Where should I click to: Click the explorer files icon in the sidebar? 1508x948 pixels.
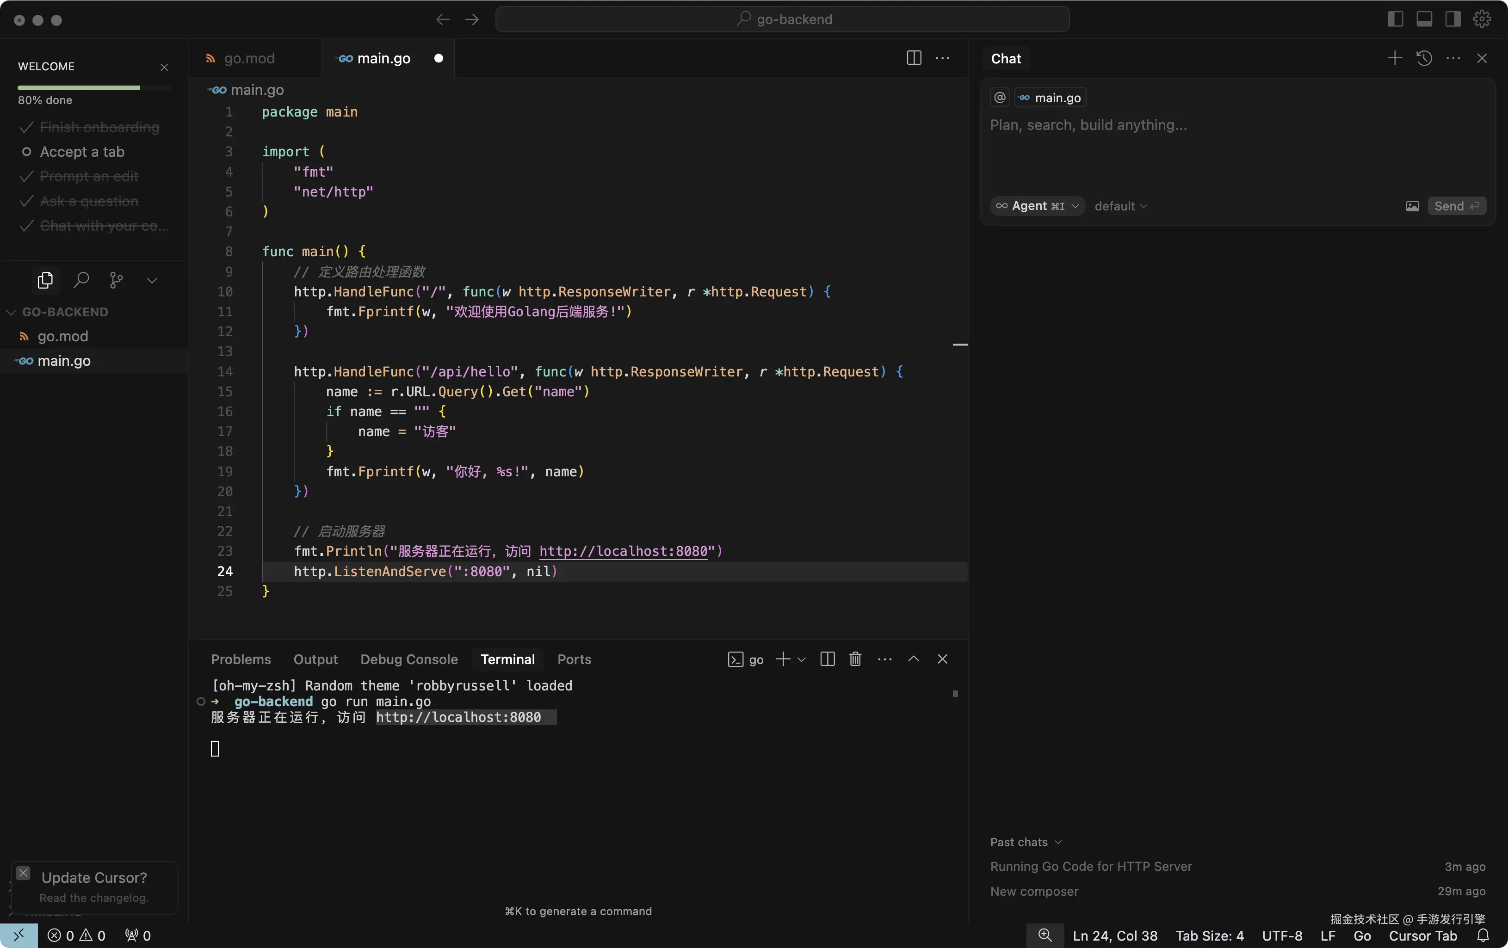point(45,280)
